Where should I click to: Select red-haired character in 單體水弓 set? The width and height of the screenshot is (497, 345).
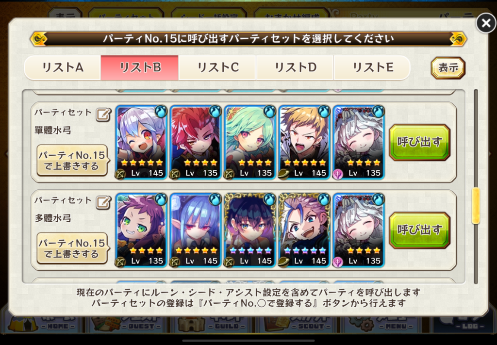tap(196, 143)
